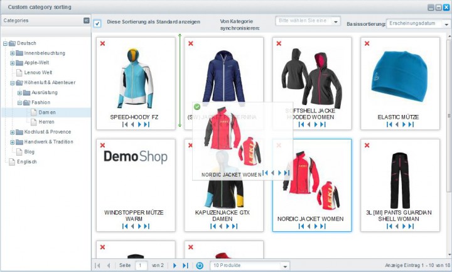Collapse the Deutsch tree node
The image size is (452, 272).
point(5,43)
